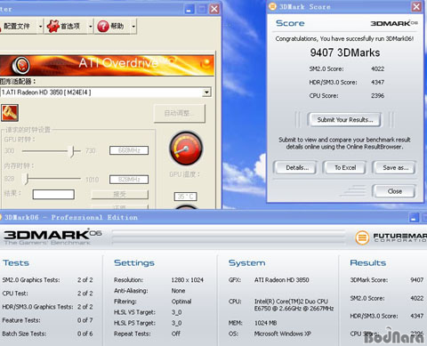Image resolution: width=427 pixels, height=346 pixels.
Task: Click the System section heading
Action: coord(246,263)
